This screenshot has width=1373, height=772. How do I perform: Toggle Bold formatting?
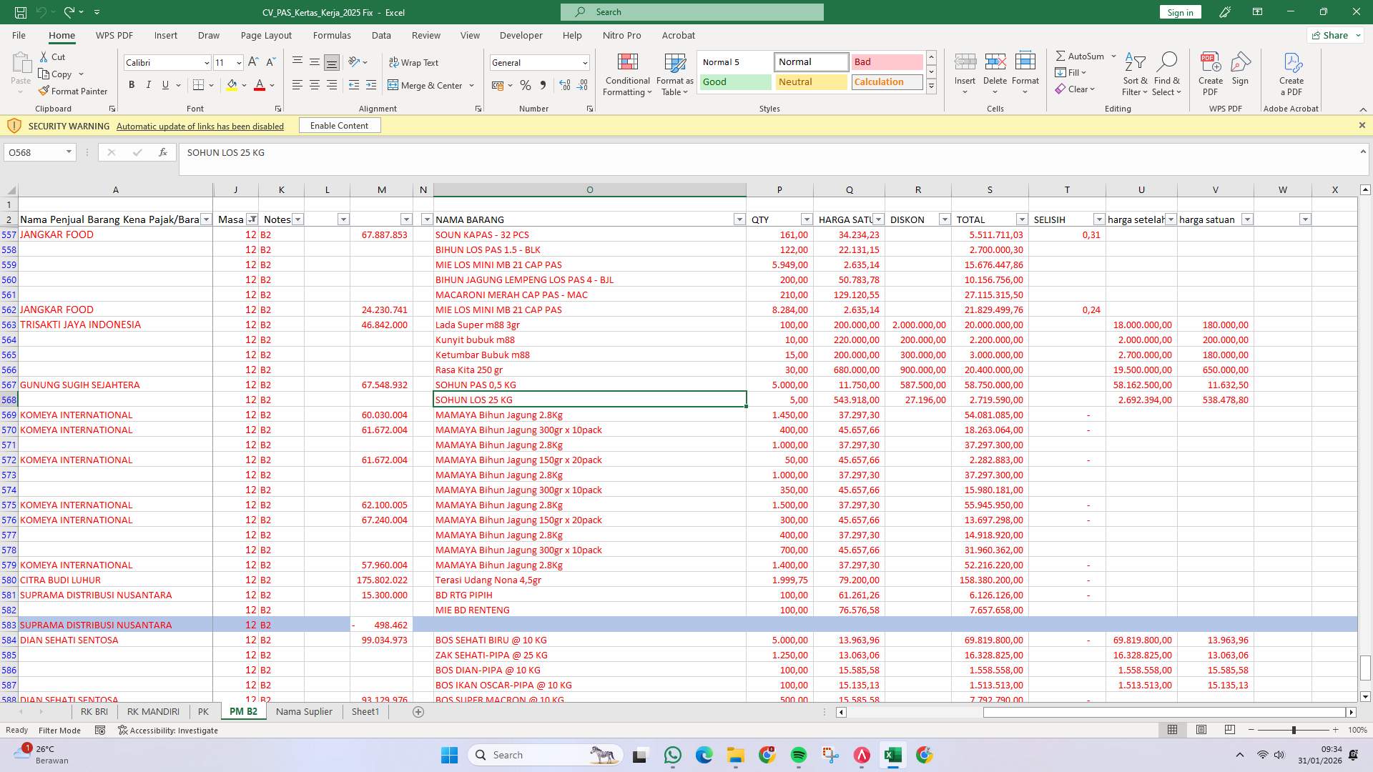[x=131, y=84]
